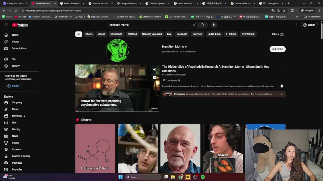Subscribe to Hamilton Morris channel
This screenshot has height=181, width=323.
tap(278, 49)
